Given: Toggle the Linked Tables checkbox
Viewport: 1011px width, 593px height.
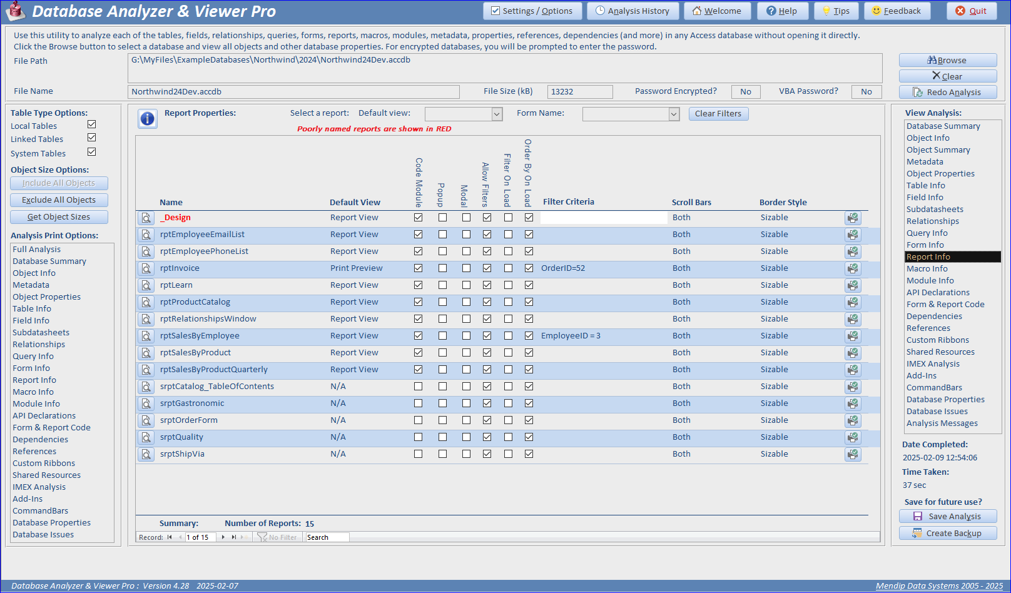Looking at the screenshot, I should tap(92, 138).
